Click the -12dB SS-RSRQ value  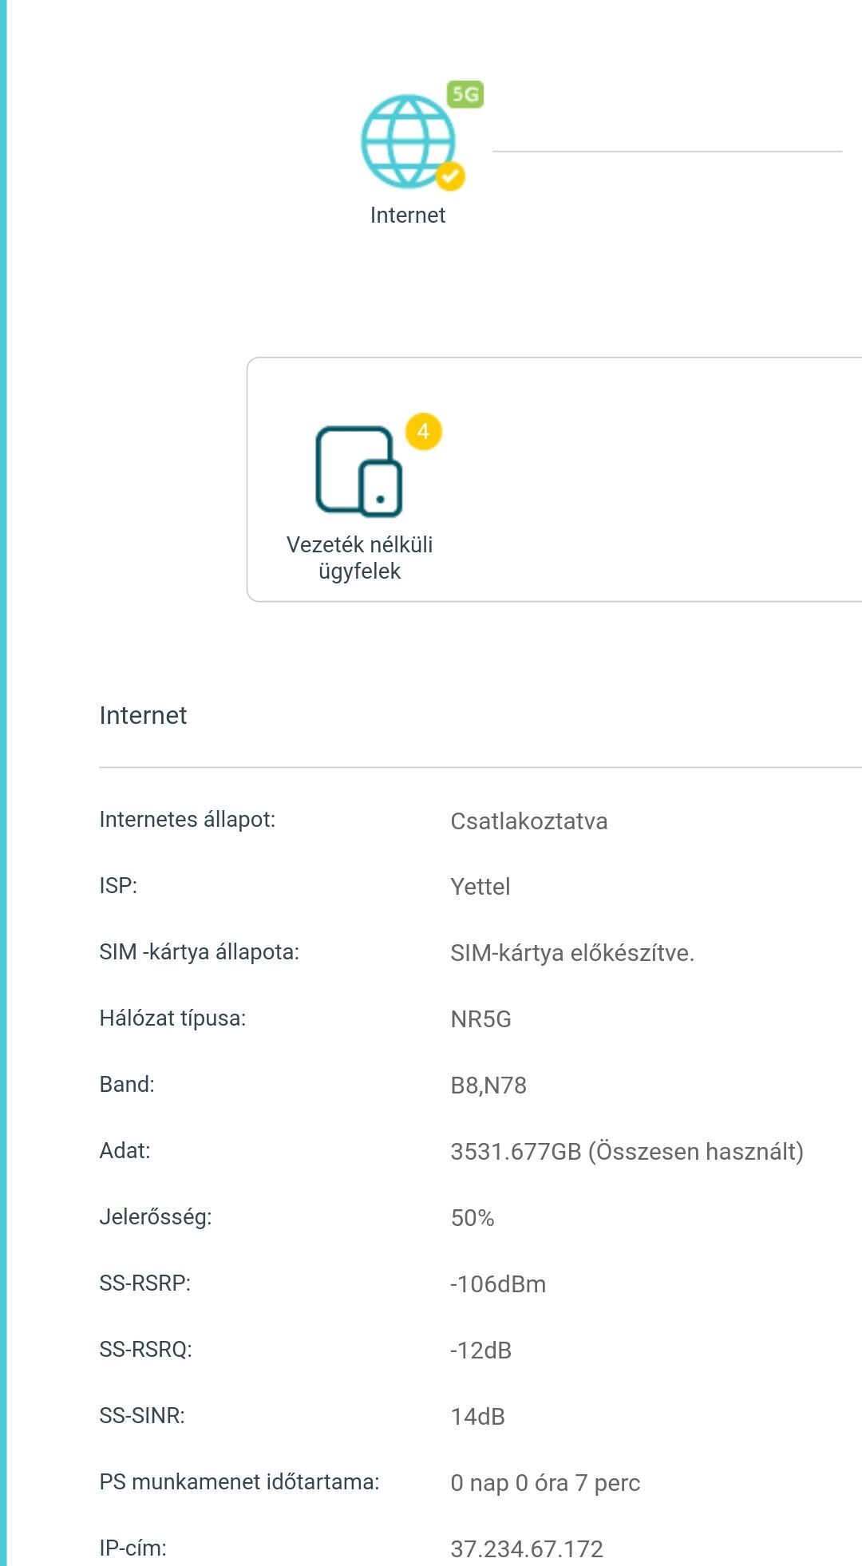[480, 1350]
